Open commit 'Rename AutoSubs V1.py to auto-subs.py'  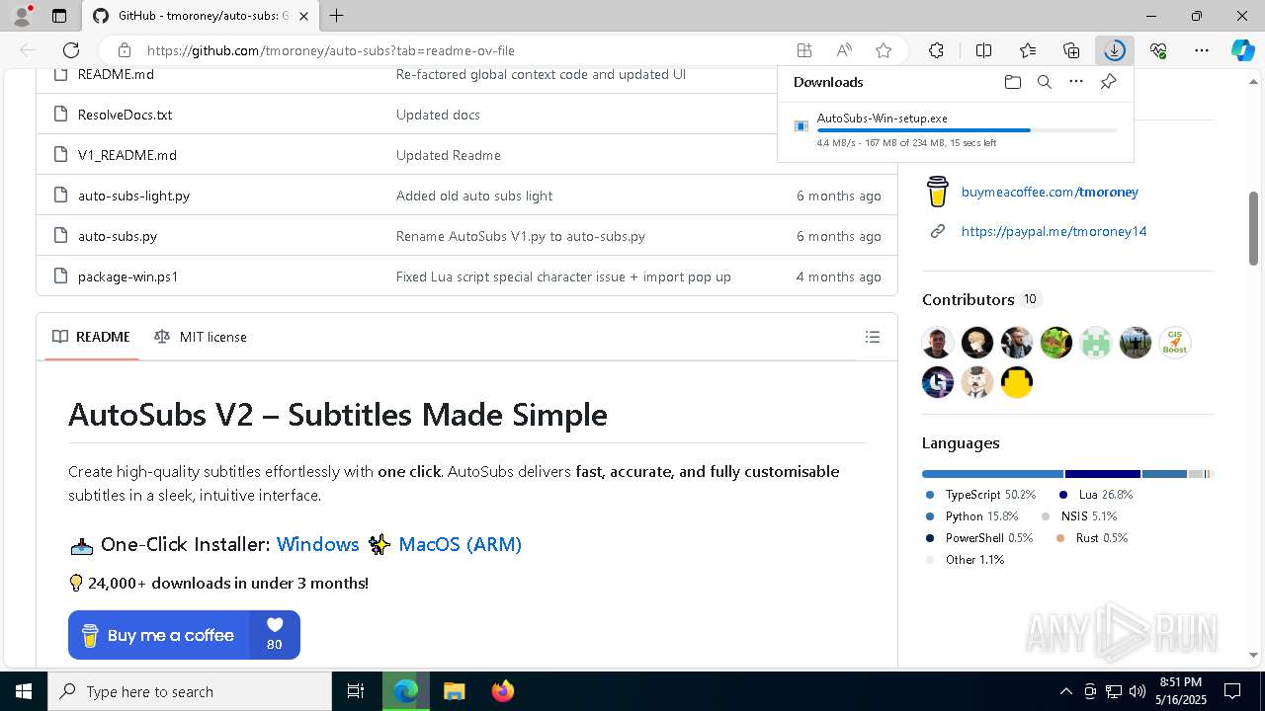(521, 236)
